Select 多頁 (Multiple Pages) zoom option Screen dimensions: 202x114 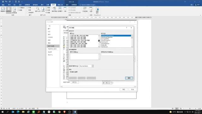point(48,10)
